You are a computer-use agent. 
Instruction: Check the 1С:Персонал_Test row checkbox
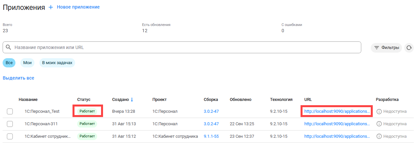pyautogui.click(x=10, y=111)
